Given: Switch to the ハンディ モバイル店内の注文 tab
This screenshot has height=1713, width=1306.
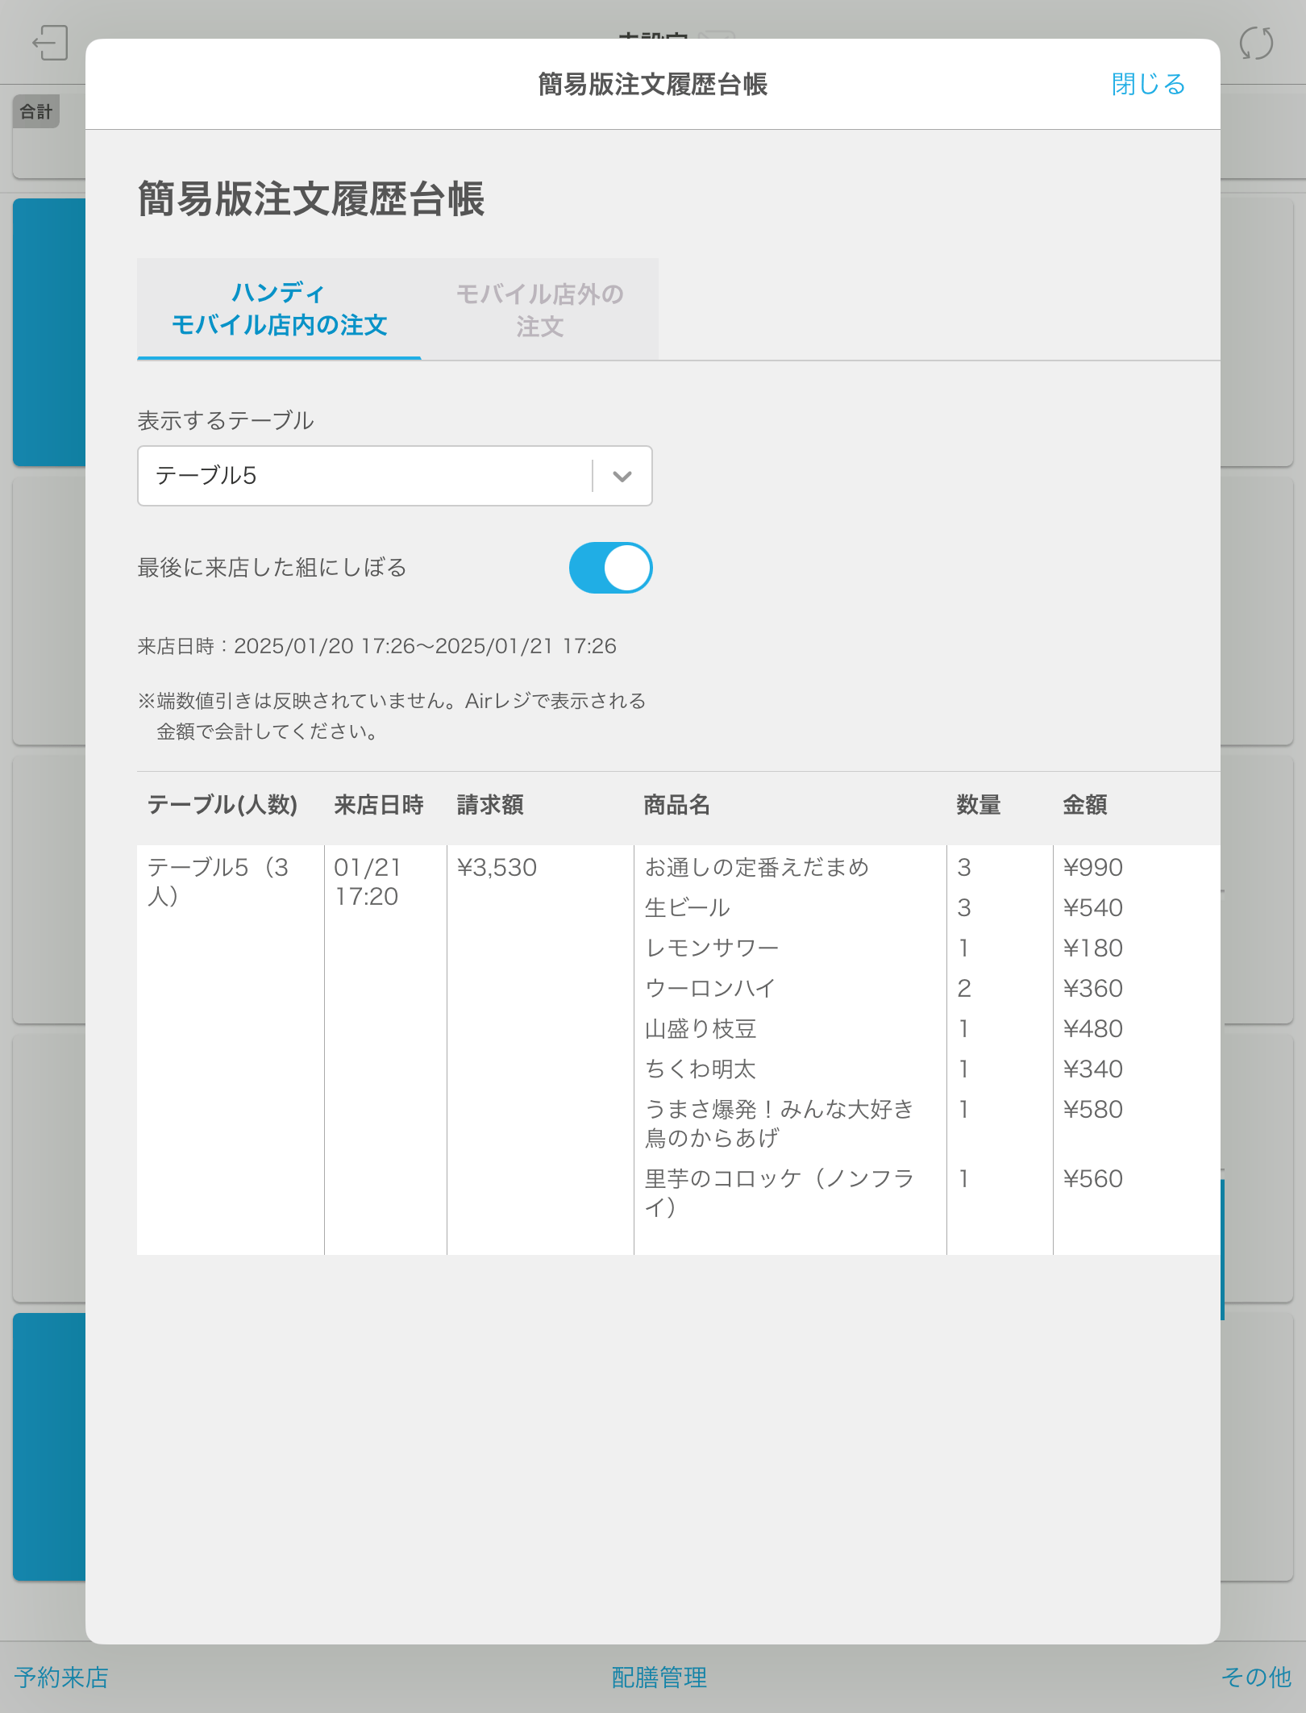Looking at the screenshot, I should click(x=279, y=309).
